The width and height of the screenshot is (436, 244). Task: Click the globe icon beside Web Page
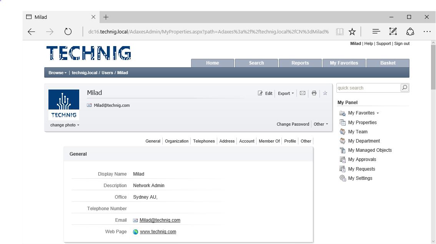click(x=135, y=232)
